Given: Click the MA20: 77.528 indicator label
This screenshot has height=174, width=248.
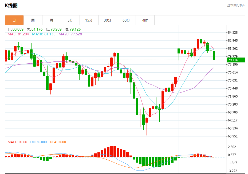Looking at the screenshot, I should point(70,34).
